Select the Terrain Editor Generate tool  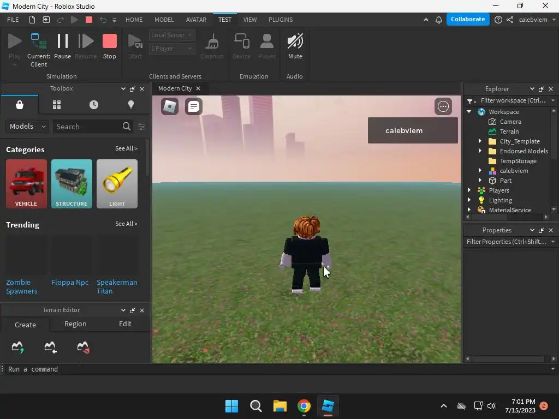18,347
